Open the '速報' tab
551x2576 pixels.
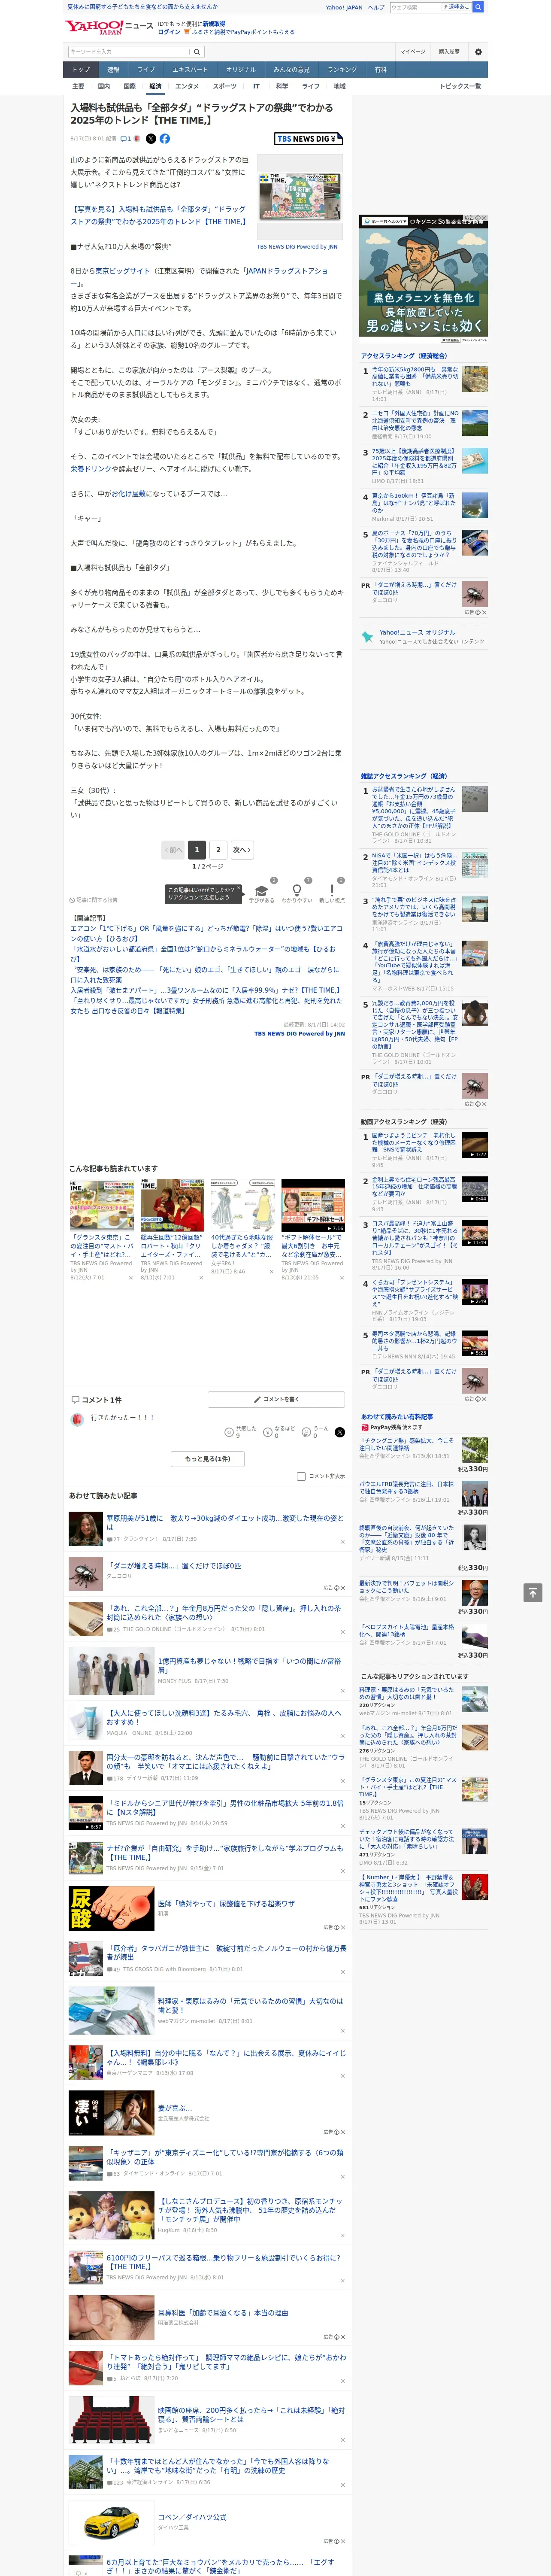[x=113, y=70]
